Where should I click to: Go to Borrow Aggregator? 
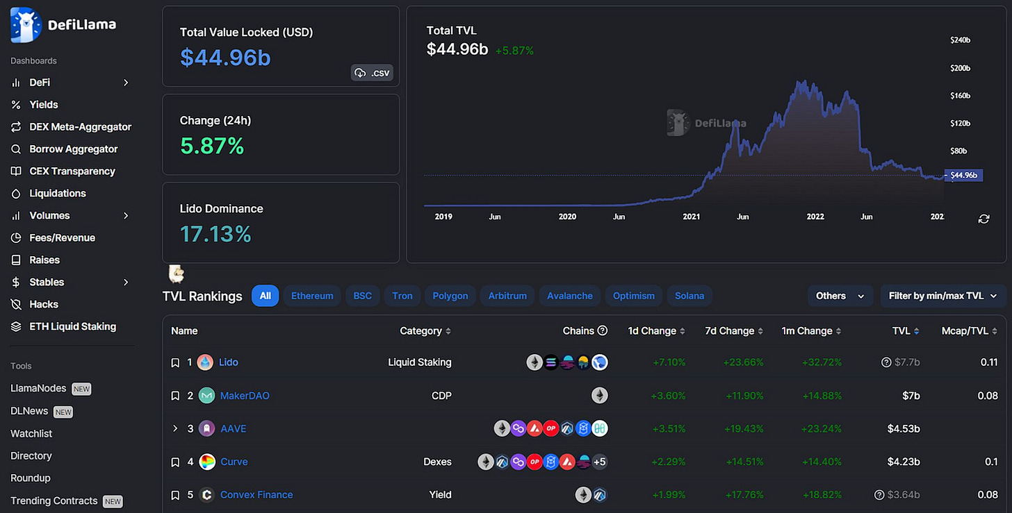74,149
